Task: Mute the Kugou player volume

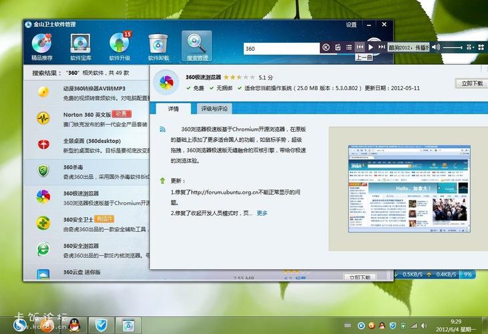Action: pos(436,47)
